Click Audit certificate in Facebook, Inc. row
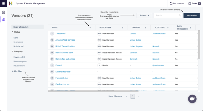 [159, 78]
